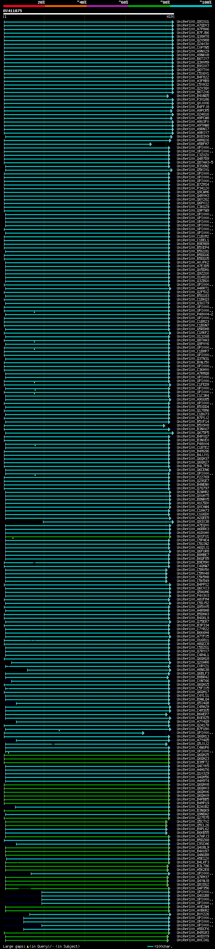The height and width of the screenshot is (949, 215).
Task: Click the UniRef100_P40303 label
Action: click(192, 596)
